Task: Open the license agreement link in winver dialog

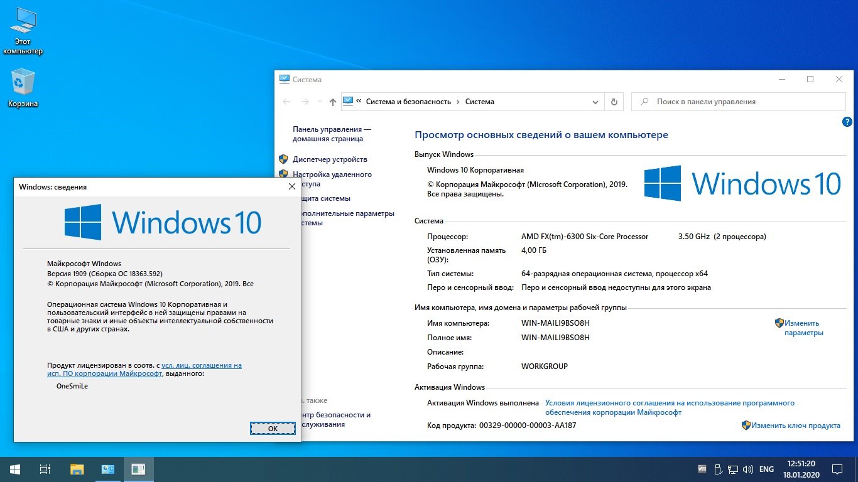Action: (144, 369)
